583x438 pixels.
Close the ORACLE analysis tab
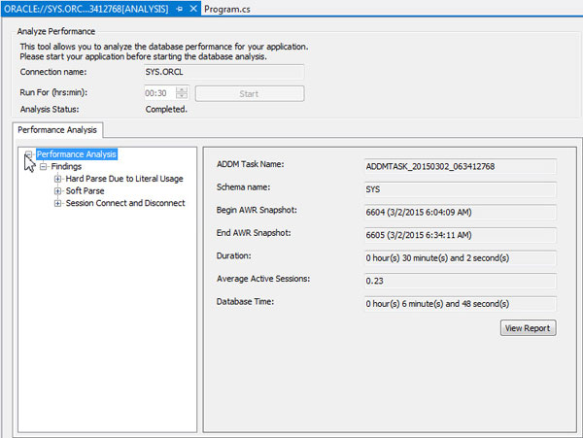[x=193, y=9]
